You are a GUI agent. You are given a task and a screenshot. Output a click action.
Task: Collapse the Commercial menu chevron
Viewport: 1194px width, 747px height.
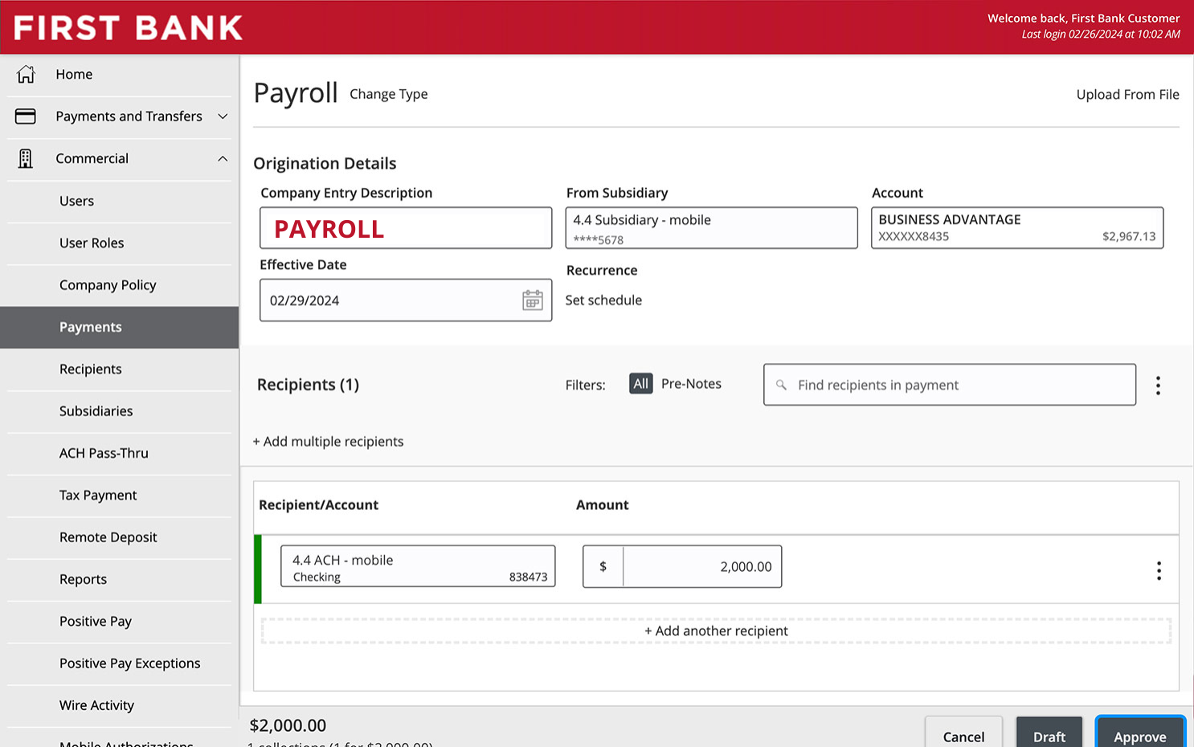pos(223,158)
